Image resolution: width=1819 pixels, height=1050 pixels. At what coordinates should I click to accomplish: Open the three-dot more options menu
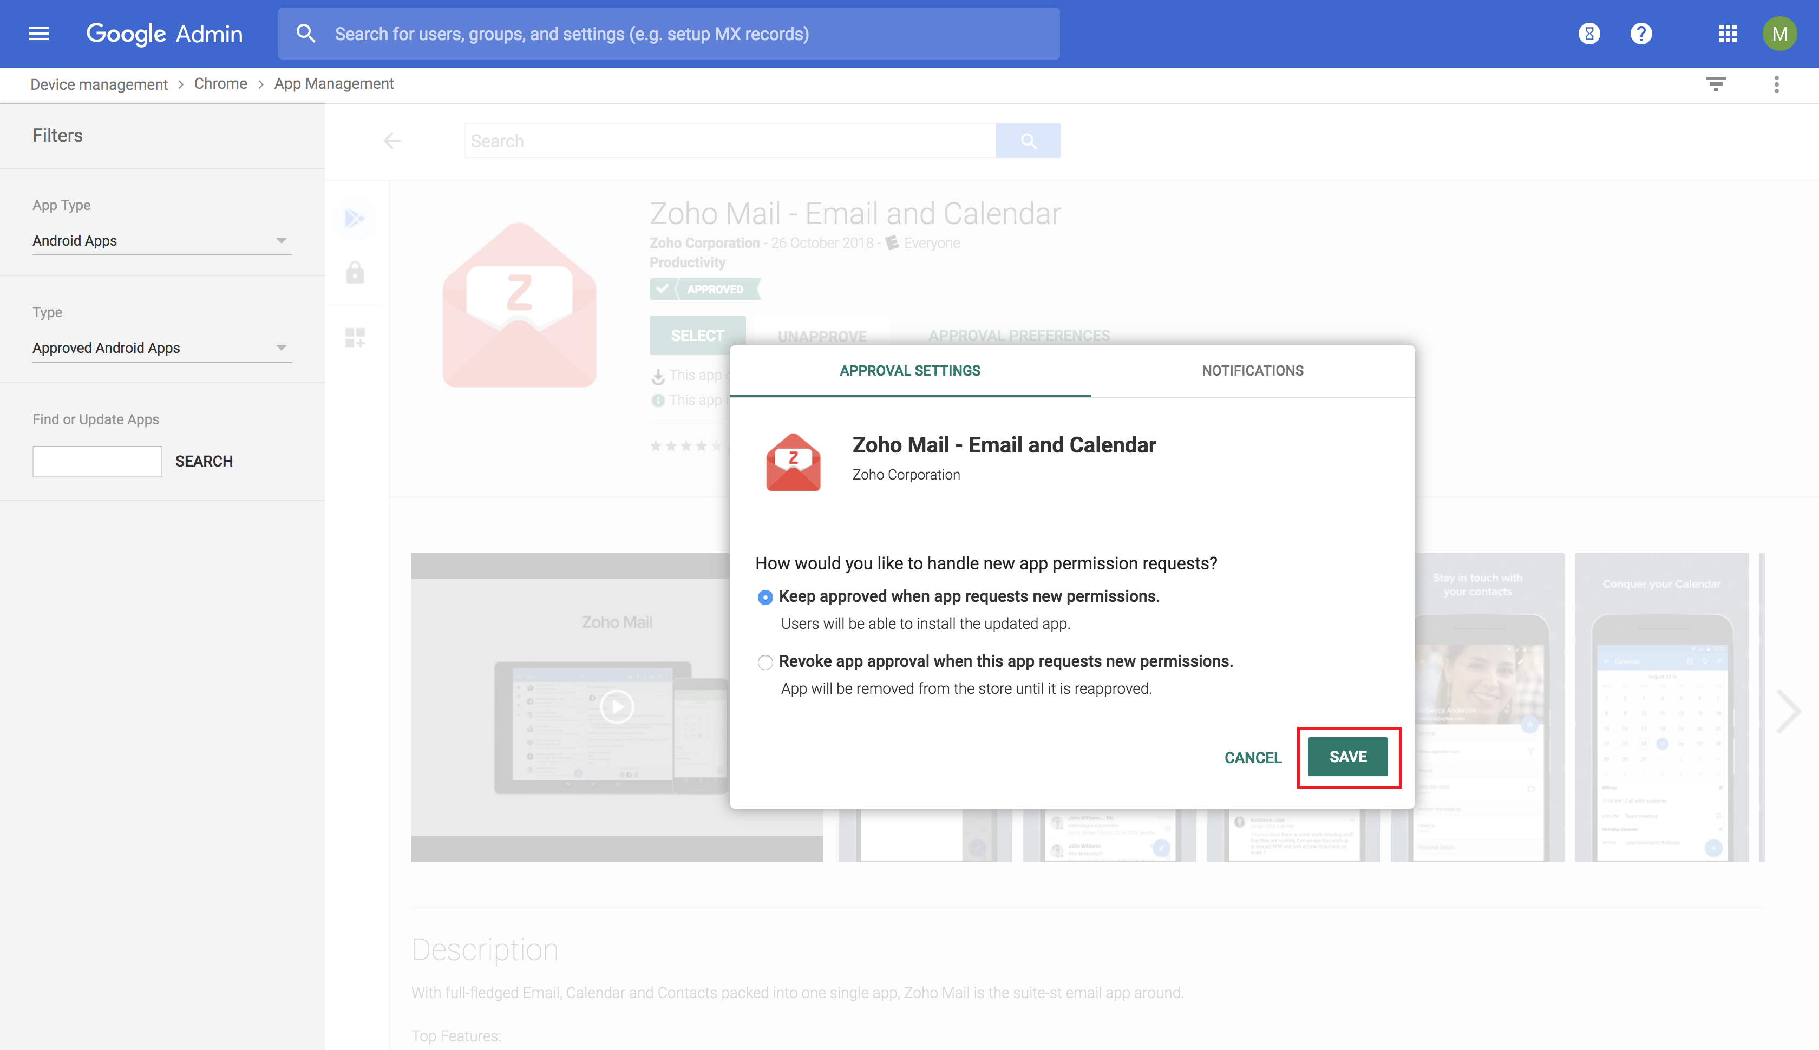pos(1776,84)
